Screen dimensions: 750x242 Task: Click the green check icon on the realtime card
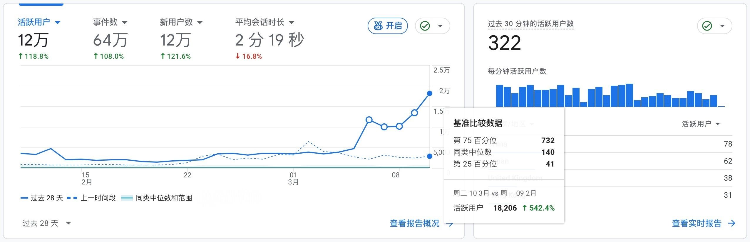point(707,26)
